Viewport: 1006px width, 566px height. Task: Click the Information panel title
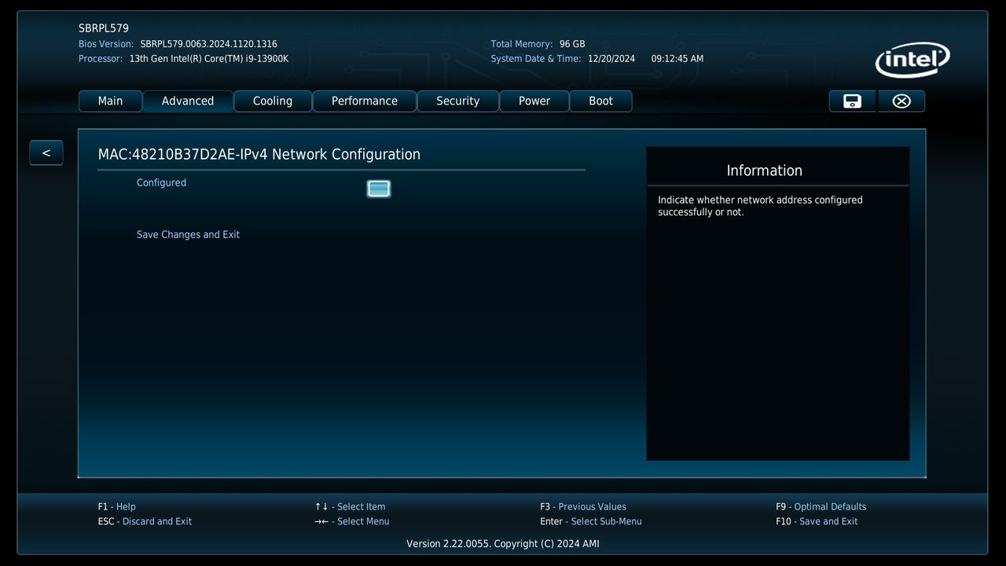coord(764,171)
